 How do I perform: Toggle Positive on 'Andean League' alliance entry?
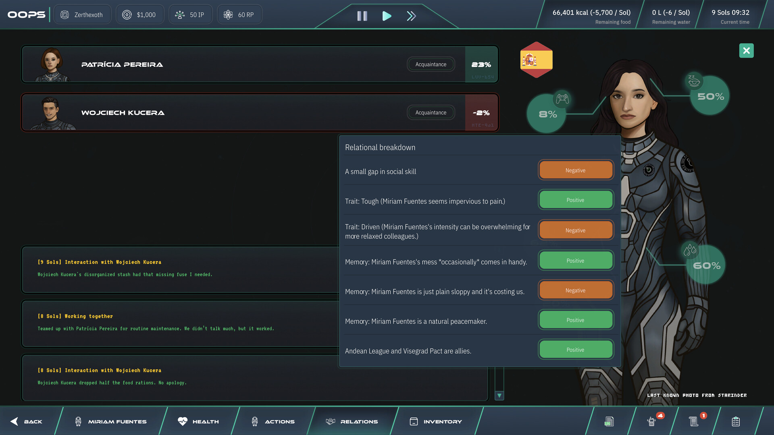click(576, 349)
